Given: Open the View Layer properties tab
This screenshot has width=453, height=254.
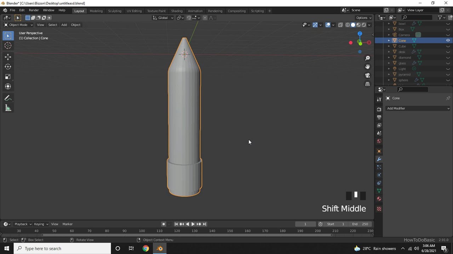Looking at the screenshot, I should (379, 125).
